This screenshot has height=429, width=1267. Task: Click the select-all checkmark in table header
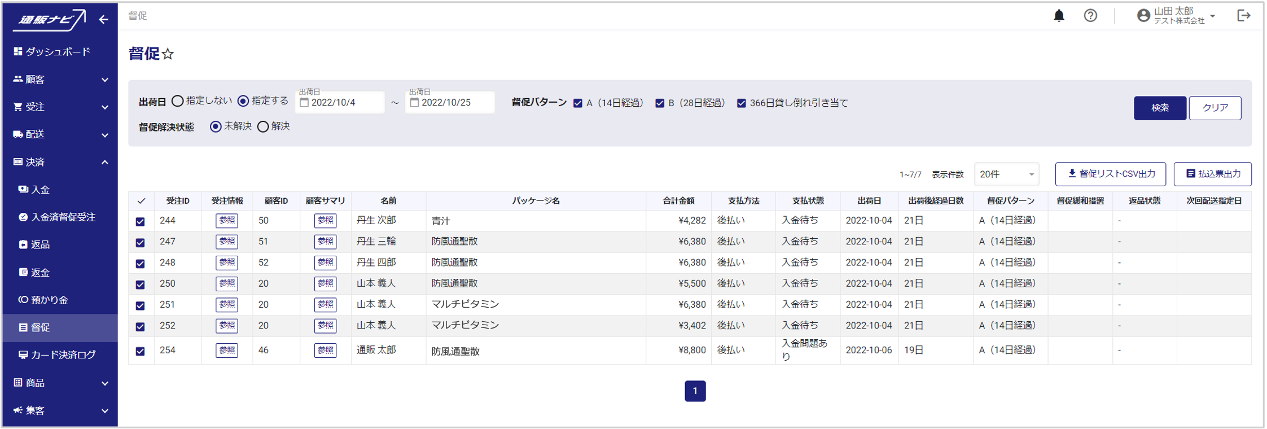click(141, 201)
